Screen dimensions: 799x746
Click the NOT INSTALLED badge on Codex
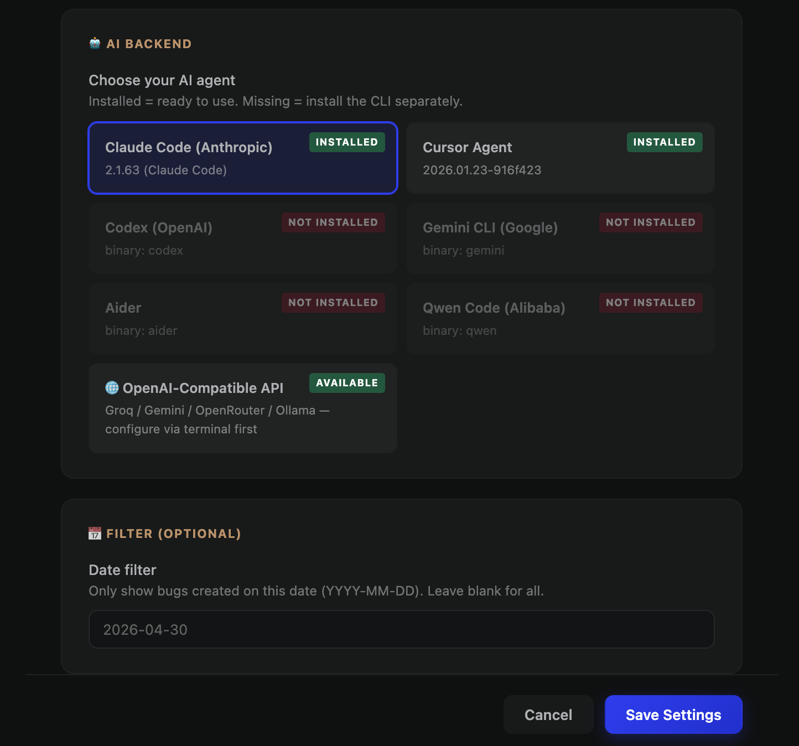[x=333, y=222]
